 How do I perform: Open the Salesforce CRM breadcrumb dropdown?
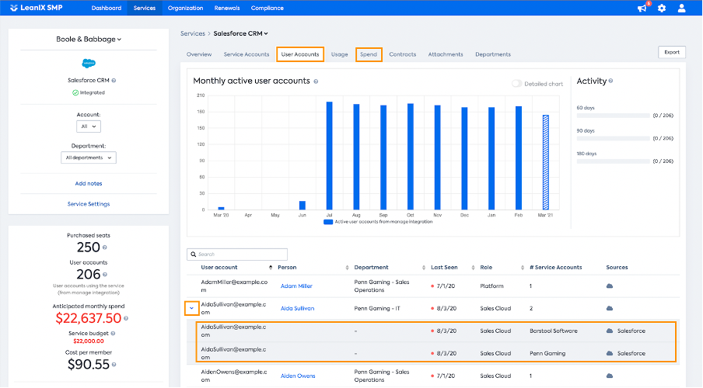pos(240,33)
